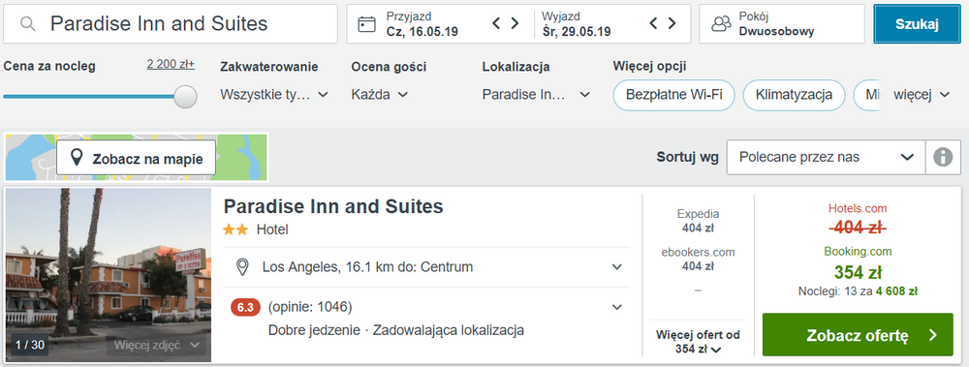Open the Ocena gości dropdown
This screenshot has height=367, width=969.
(x=380, y=95)
